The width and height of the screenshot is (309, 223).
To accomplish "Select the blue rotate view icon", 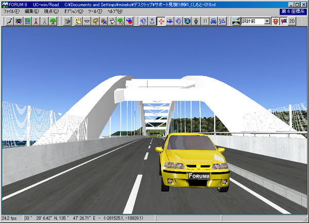I will click(144, 21).
